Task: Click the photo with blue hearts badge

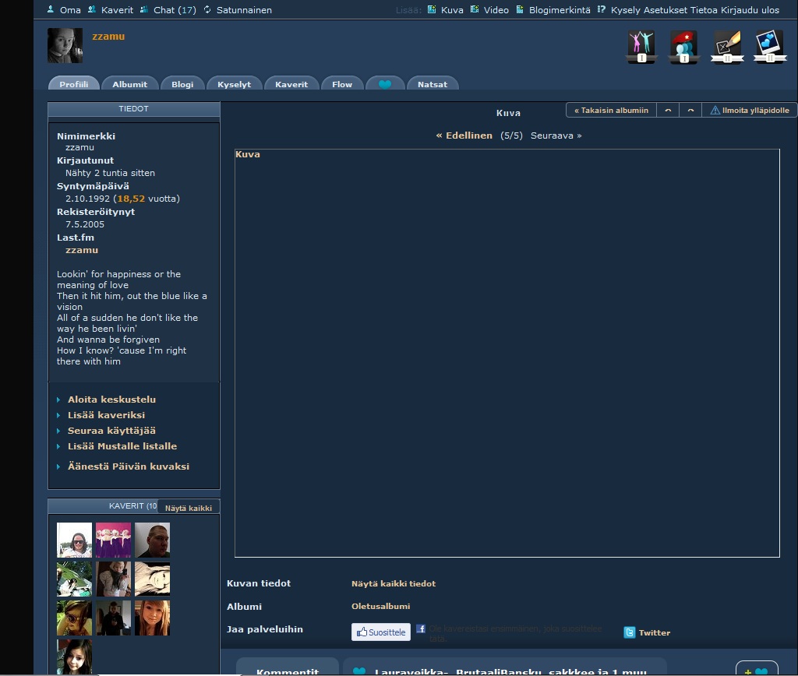Action: pyautogui.click(x=770, y=46)
